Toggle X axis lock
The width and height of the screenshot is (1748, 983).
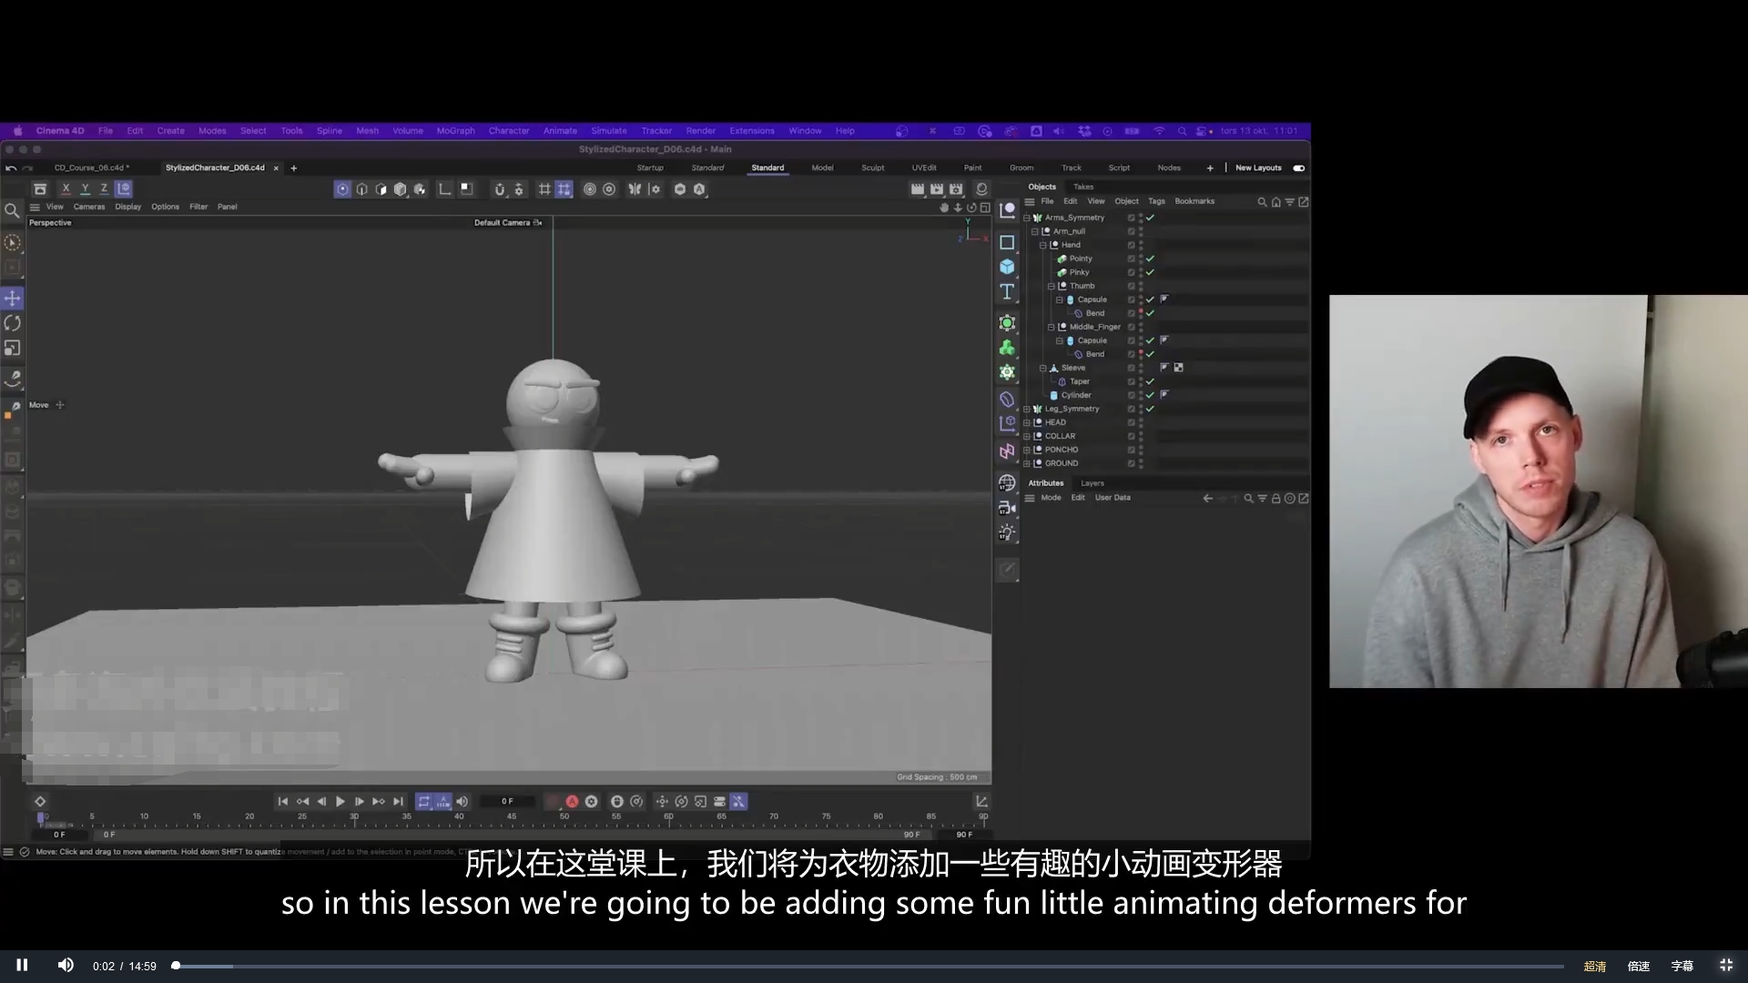pos(66,189)
